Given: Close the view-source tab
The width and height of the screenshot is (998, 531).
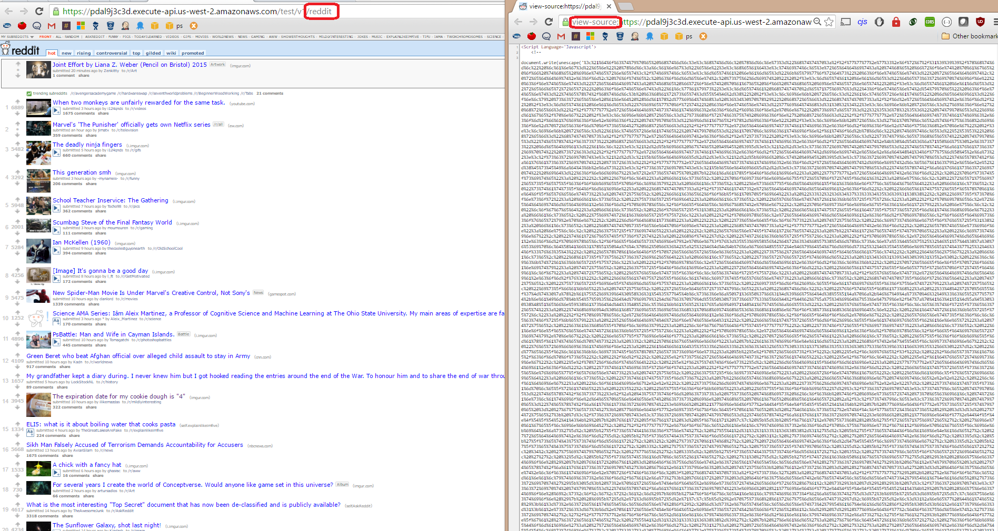Looking at the screenshot, I should [x=608, y=6].
